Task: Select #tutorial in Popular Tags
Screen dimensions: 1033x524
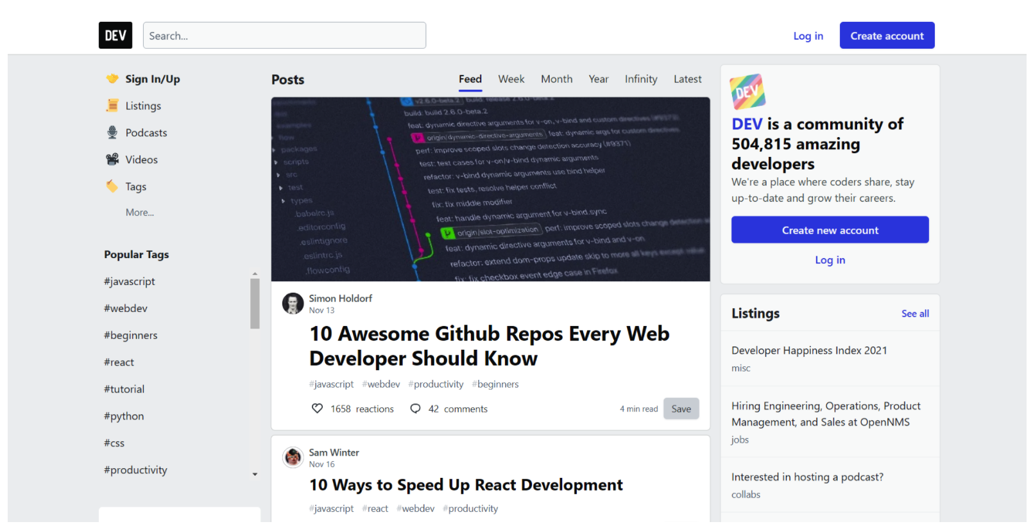Action: pyautogui.click(x=124, y=389)
